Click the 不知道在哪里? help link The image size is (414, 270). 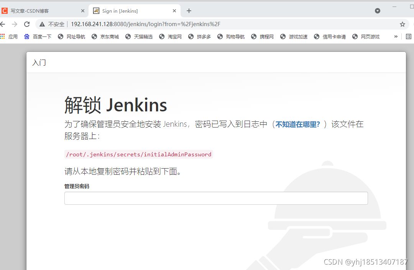297,124
